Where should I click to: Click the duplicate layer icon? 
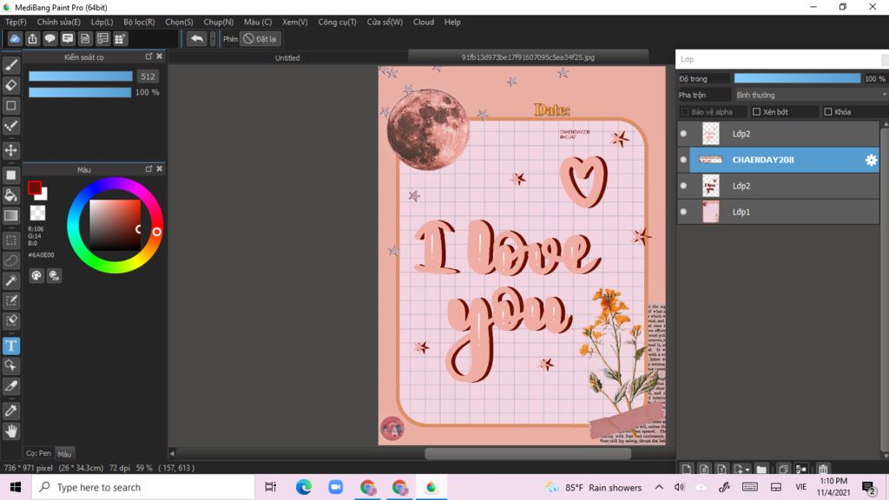pos(783,469)
